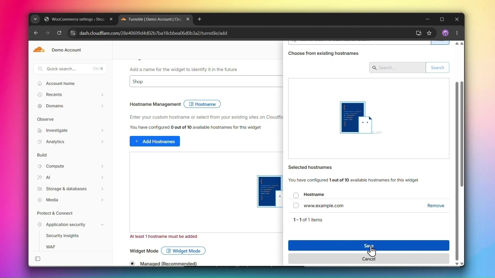Focus the existing hostnames Search field
This screenshot has width=495, height=278.
398,68
